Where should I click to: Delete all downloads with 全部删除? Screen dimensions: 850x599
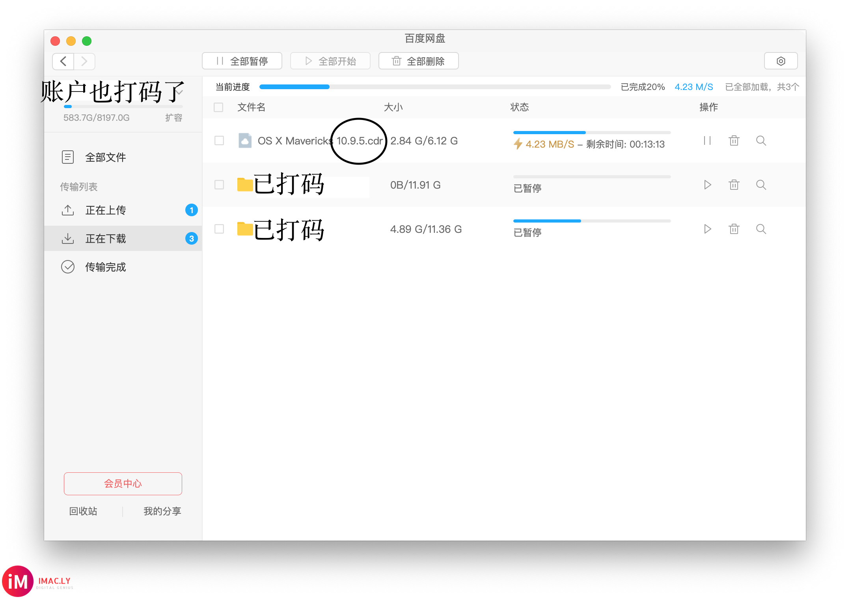tap(419, 61)
